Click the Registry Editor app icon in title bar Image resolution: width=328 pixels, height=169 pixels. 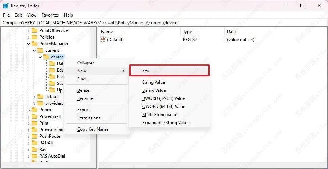point(6,6)
